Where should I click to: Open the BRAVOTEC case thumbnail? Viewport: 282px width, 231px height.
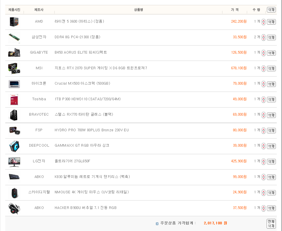coord(14,115)
